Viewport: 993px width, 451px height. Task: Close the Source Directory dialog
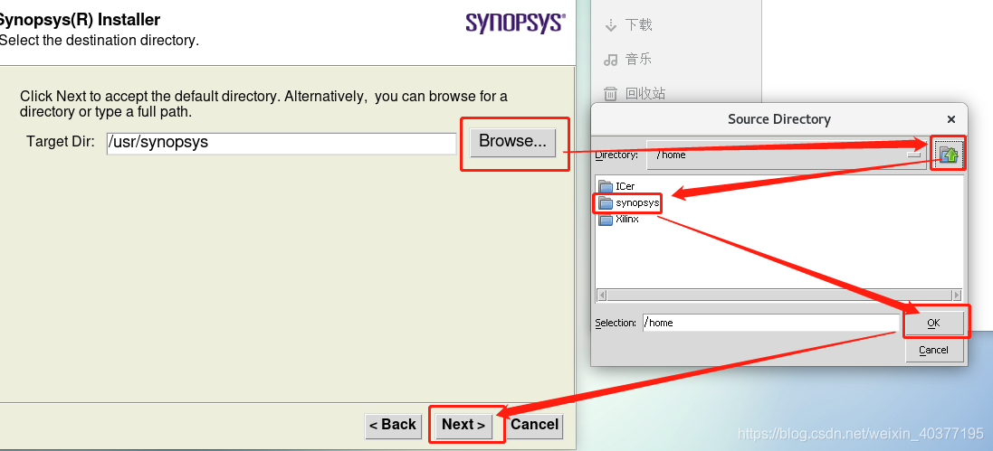click(x=951, y=119)
